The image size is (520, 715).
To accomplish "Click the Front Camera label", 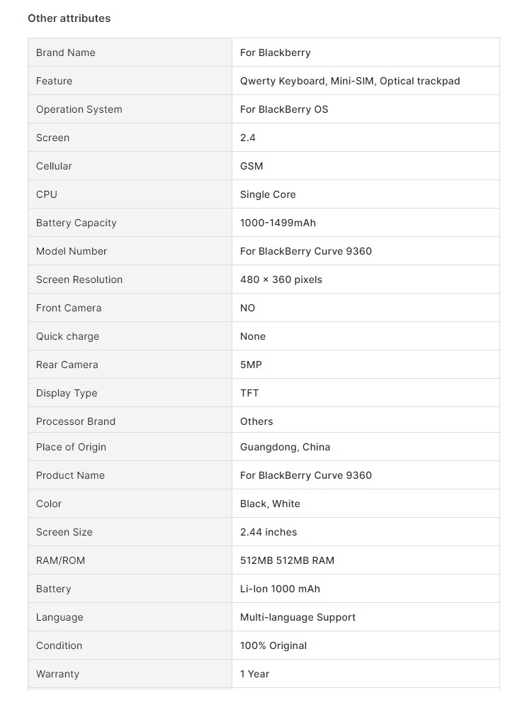I will click(69, 308).
